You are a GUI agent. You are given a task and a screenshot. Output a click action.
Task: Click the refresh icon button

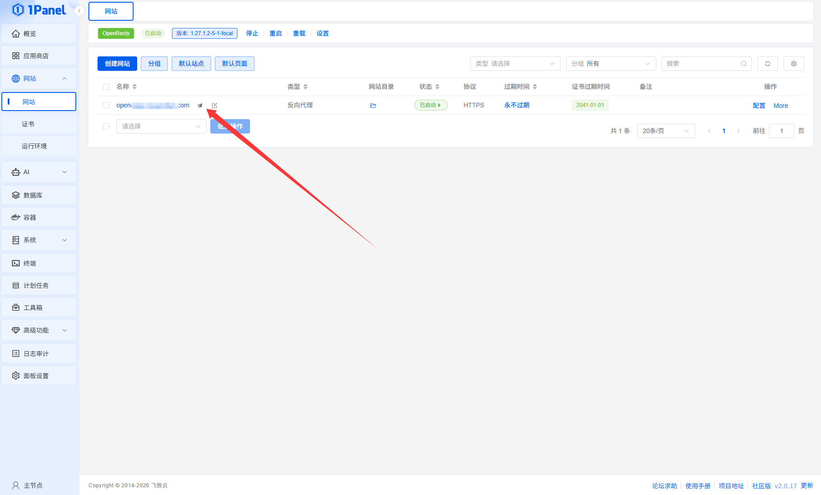click(767, 64)
